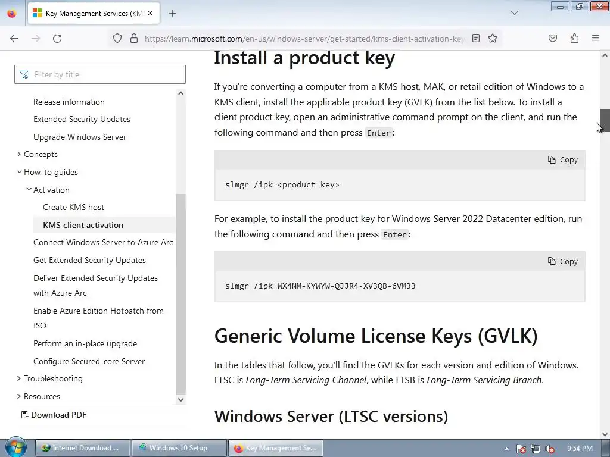Show hidden tray icons arrow
The width and height of the screenshot is (610, 457).
click(x=506, y=449)
